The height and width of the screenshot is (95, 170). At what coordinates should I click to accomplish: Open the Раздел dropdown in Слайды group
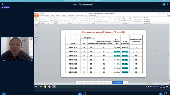pos(56,22)
